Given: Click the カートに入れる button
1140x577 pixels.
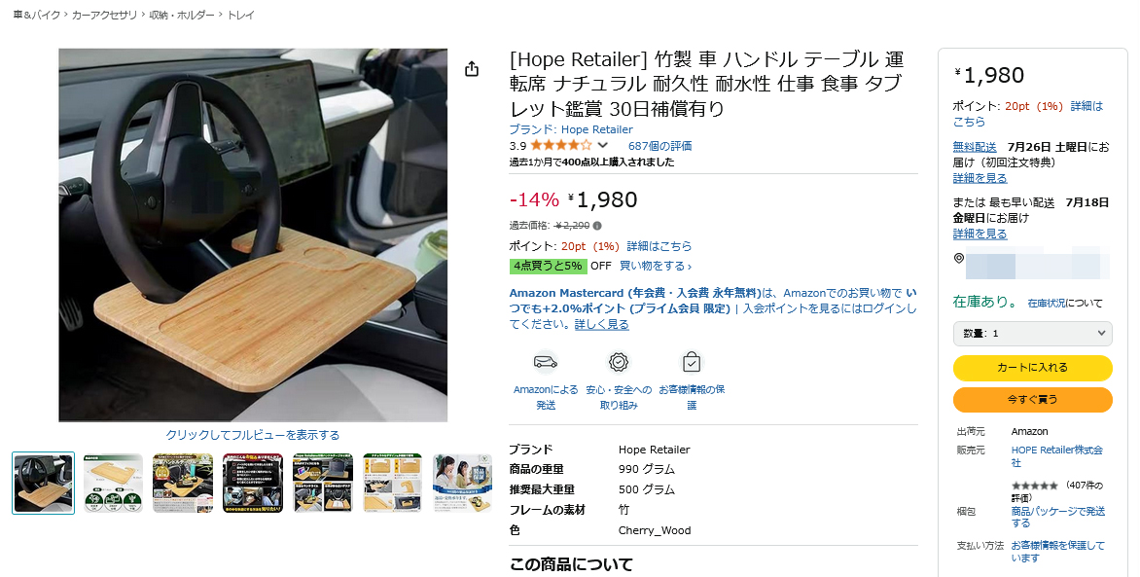Looking at the screenshot, I should 1032,368.
